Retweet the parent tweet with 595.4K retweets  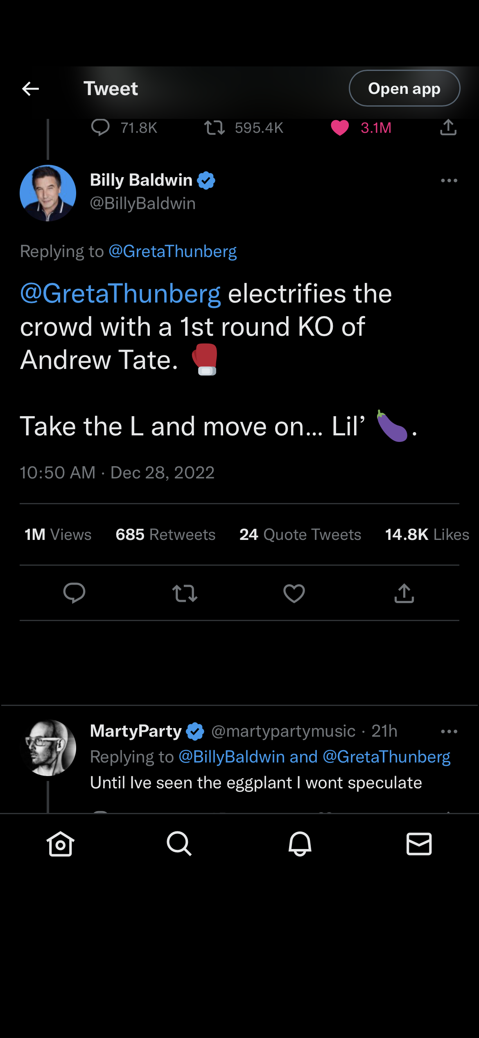tap(215, 128)
